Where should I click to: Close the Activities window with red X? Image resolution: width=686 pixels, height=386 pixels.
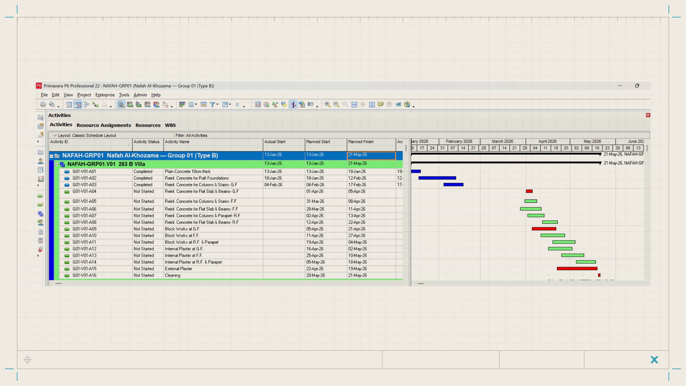point(648,115)
